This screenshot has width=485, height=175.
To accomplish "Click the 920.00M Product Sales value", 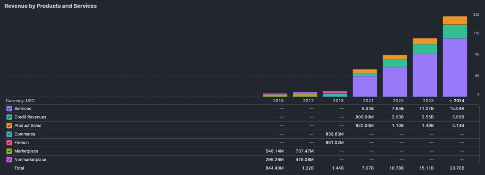I will pos(365,126).
